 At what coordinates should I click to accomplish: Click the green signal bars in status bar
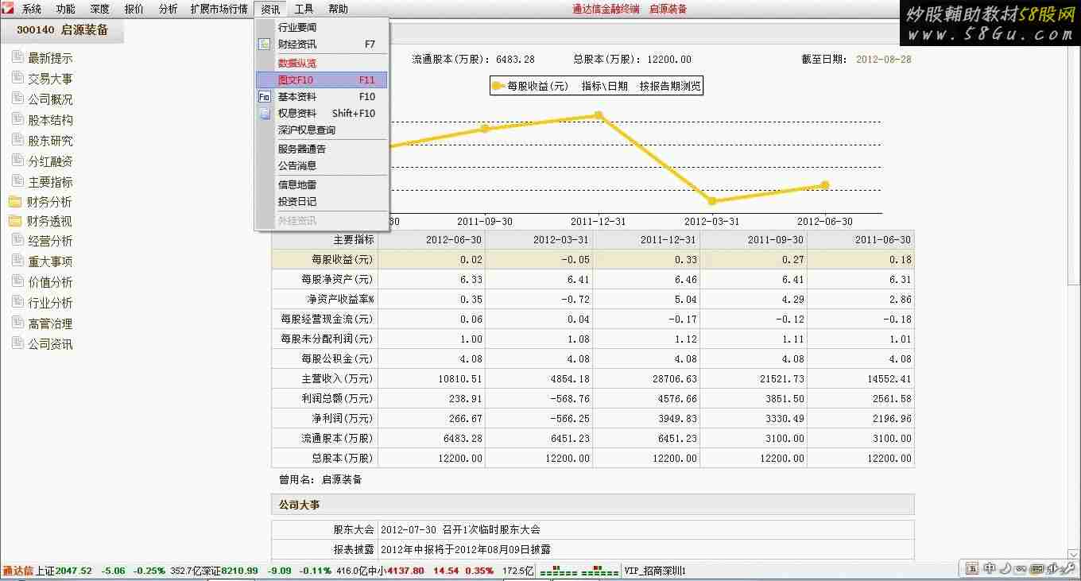[x=579, y=571]
